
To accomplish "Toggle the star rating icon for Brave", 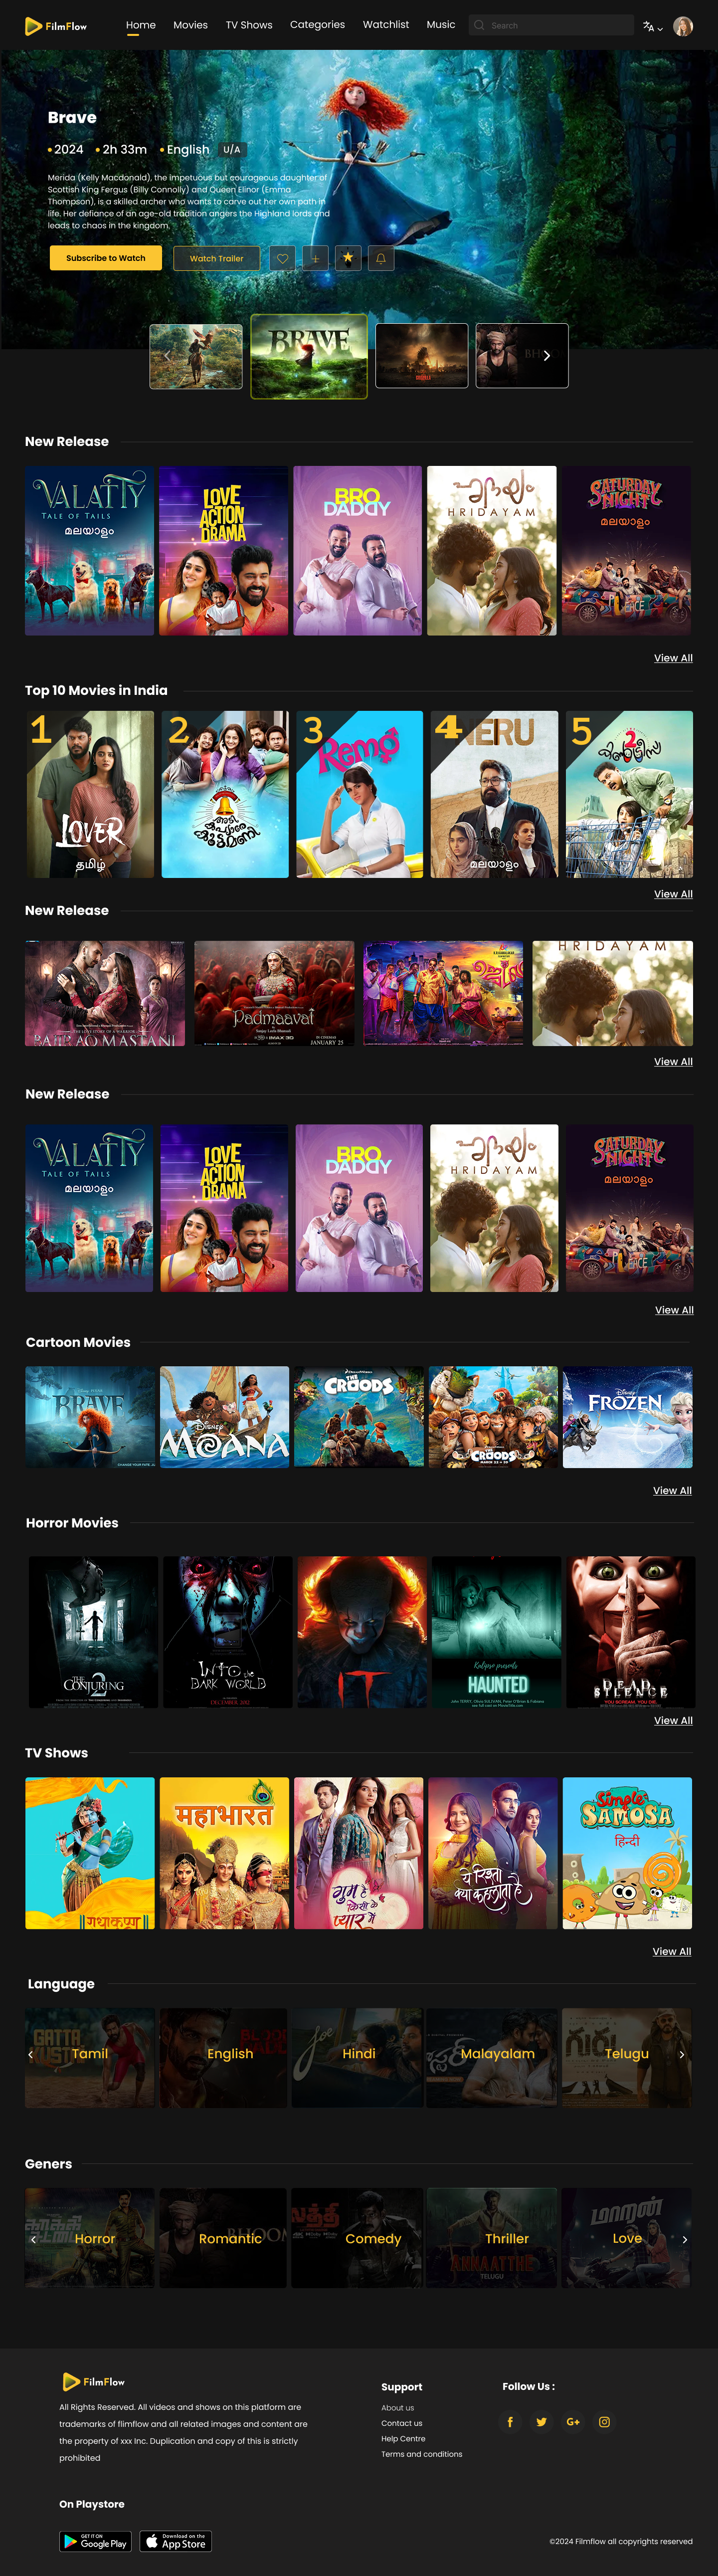I will (x=348, y=258).
